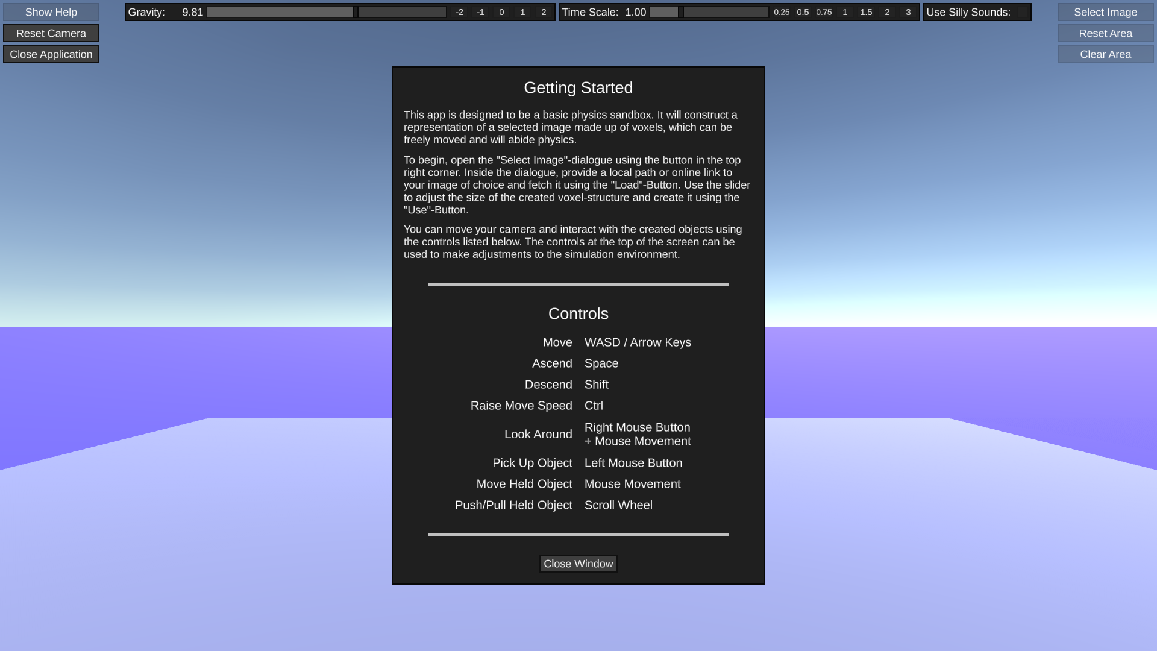The height and width of the screenshot is (651, 1157).
Task: Clear Area using top right button
Action: [x=1105, y=54]
